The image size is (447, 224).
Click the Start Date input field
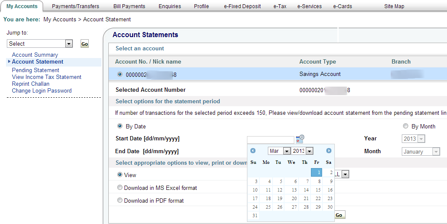coord(270,139)
